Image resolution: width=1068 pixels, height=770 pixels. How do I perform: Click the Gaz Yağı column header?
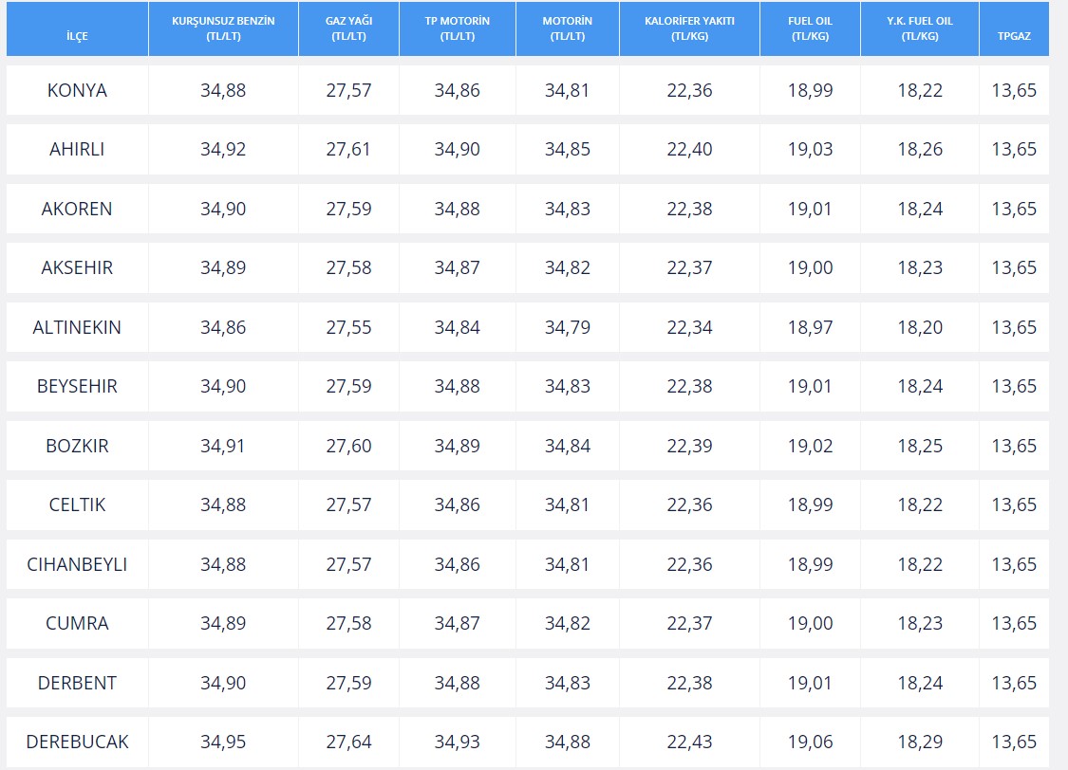point(348,29)
